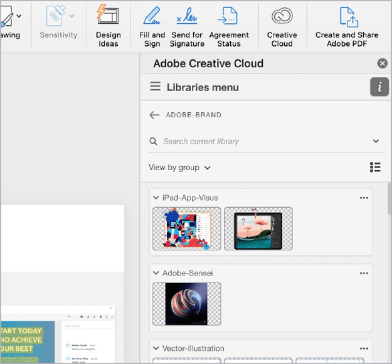Select the flamingo iPad thumbnail
The width and height of the screenshot is (392, 364).
[x=258, y=228]
